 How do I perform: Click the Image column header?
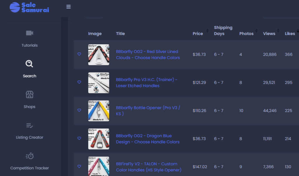point(95,34)
